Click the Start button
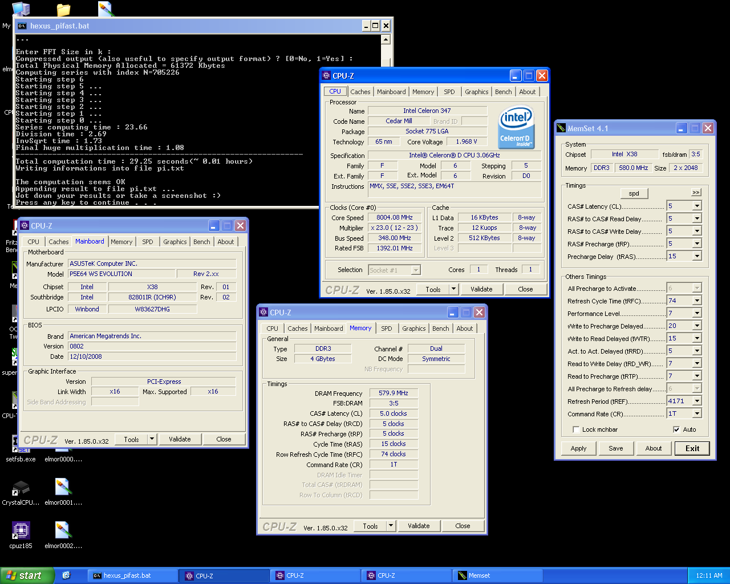 click(27, 575)
